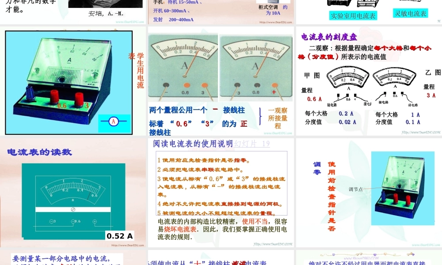
Task: Click the orange 0.6 label on ammeter photo
Action: click(62, 106)
